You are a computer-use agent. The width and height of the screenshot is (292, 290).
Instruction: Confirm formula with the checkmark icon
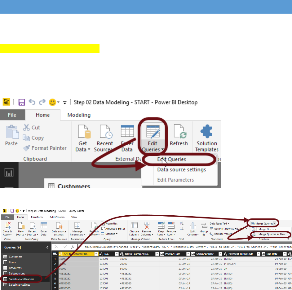pos(65,247)
